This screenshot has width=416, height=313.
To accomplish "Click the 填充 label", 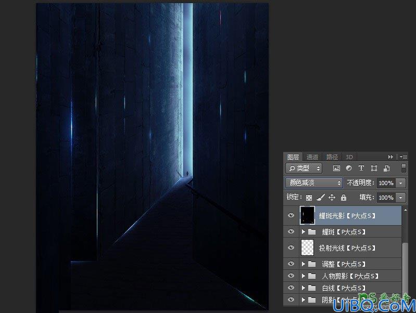I will coord(367,198).
